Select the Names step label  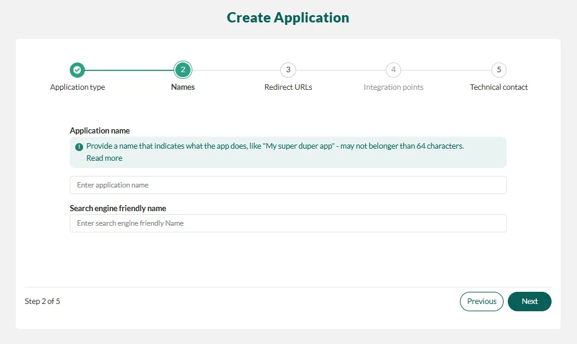pos(183,87)
